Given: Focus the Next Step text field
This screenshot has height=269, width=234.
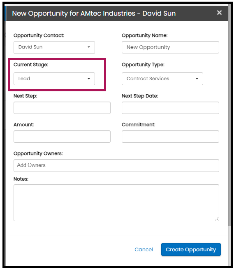Looking at the screenshot, I should [x=62, y=108].
